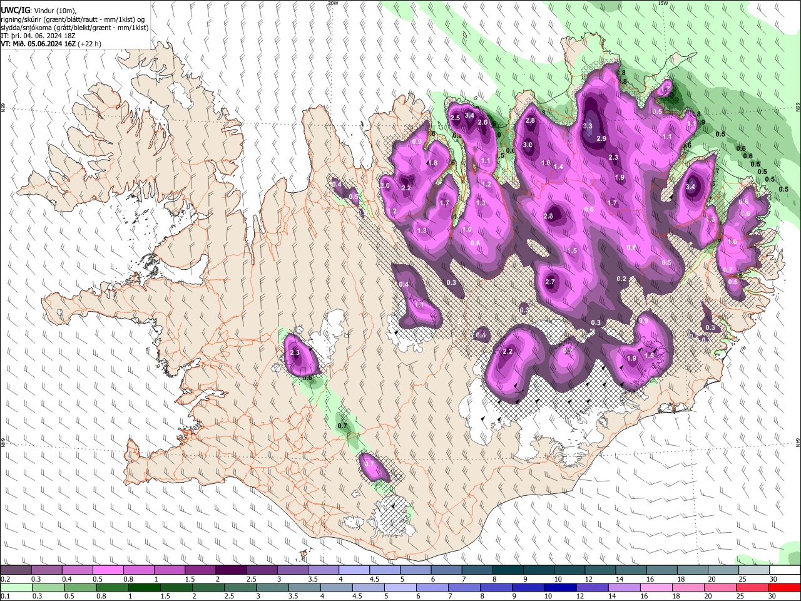Pick the pale green 0.1–0.3 rain swatch

tap(16, 587)
